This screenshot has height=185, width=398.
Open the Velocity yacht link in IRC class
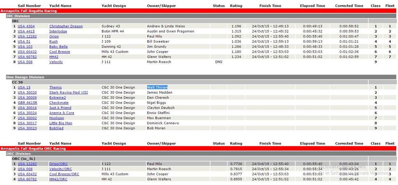(56, 62)
